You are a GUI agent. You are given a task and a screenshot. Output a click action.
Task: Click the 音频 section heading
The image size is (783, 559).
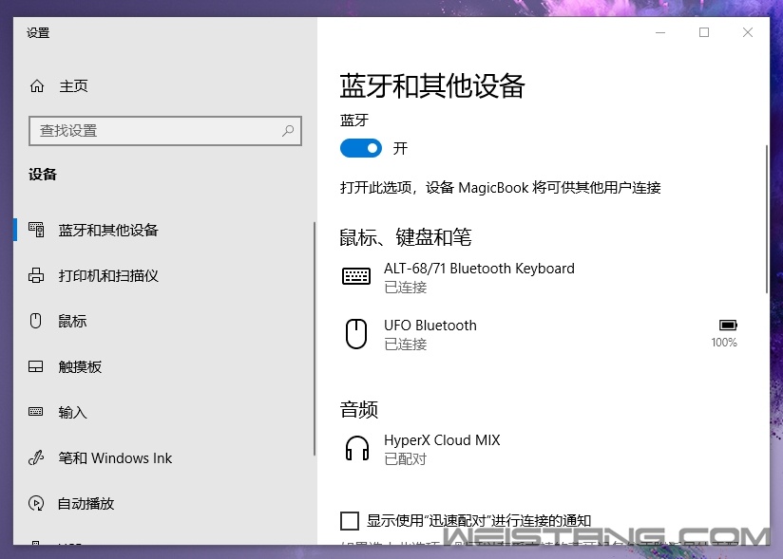pyautogui.click(x=359, y=409)
